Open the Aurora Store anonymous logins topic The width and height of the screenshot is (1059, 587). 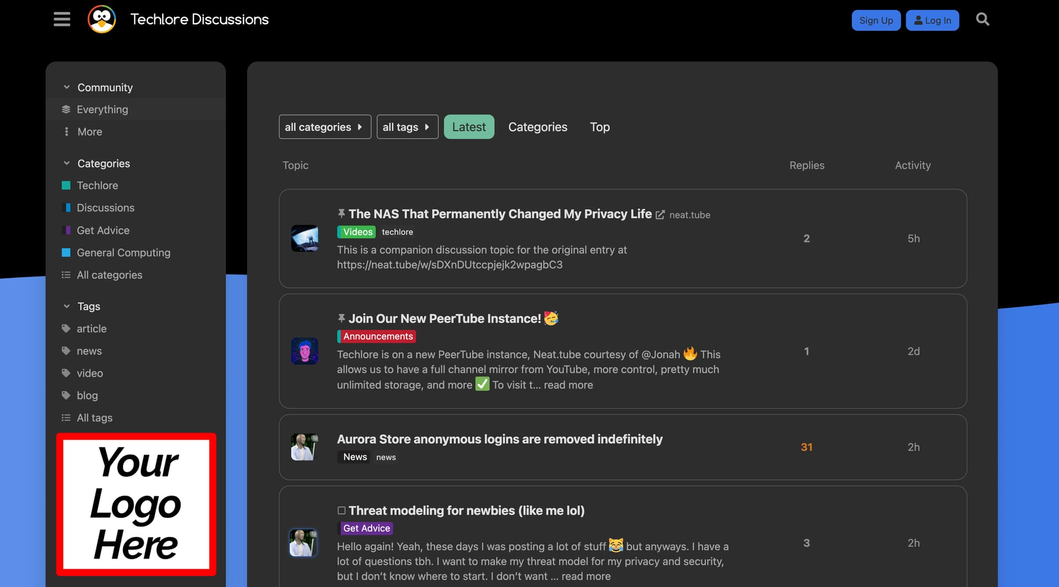pyautogui.click(x=499, y=439)
